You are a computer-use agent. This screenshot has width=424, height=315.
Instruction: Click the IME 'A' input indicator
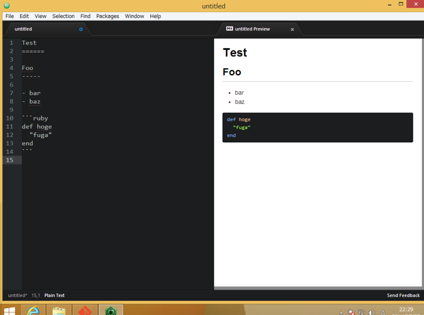(383, 312)
